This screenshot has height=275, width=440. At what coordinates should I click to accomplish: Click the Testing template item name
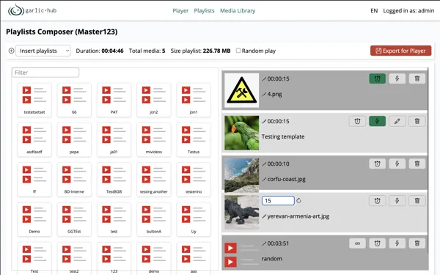(x=283, y=136)
